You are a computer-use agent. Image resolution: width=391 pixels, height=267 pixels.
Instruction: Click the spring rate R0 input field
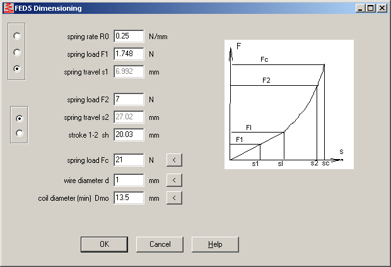pyautogui.click(x=129, y=37)
